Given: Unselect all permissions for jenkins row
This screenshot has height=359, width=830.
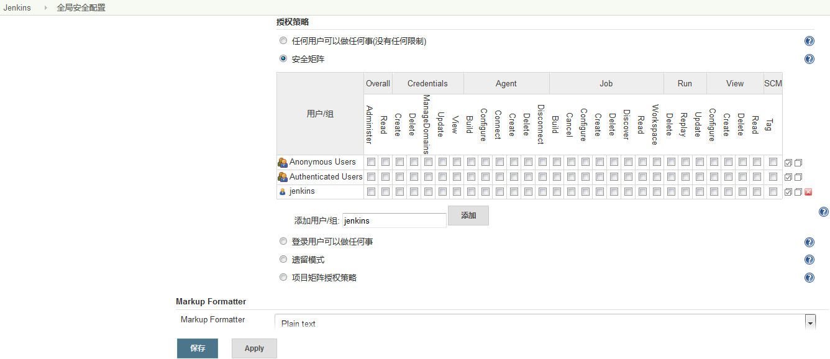Looking at the screenshot, I should click(x=798, y=192).
